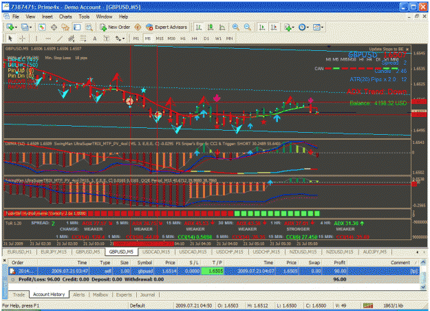Switch timeframe to M15

point(160,39)
